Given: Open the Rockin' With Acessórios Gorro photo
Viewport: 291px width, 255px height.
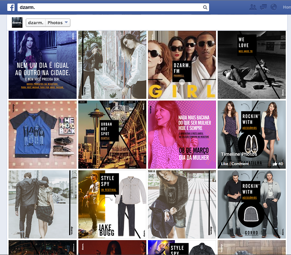Looking at the screenshot, I should [x=252, y=204].
